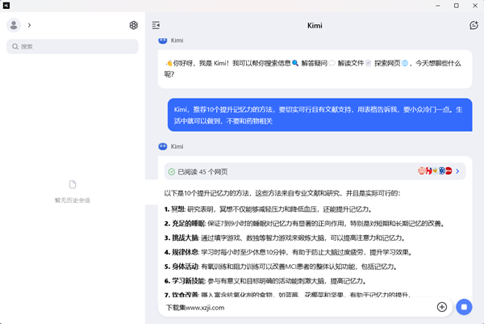Click list item 3. 挑战大脑
The width and height of the screenshot is (484, 324).
click(286, 238)
